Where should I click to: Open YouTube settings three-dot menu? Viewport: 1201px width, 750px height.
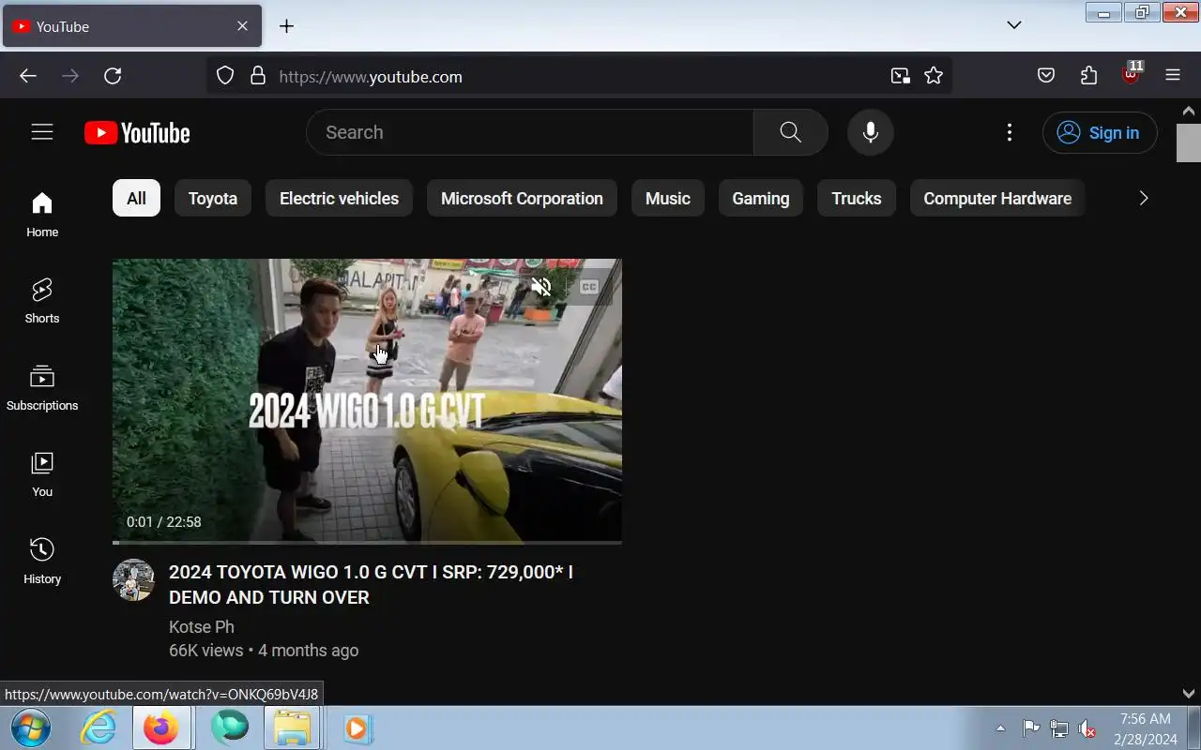click(x=1010, y=132)
